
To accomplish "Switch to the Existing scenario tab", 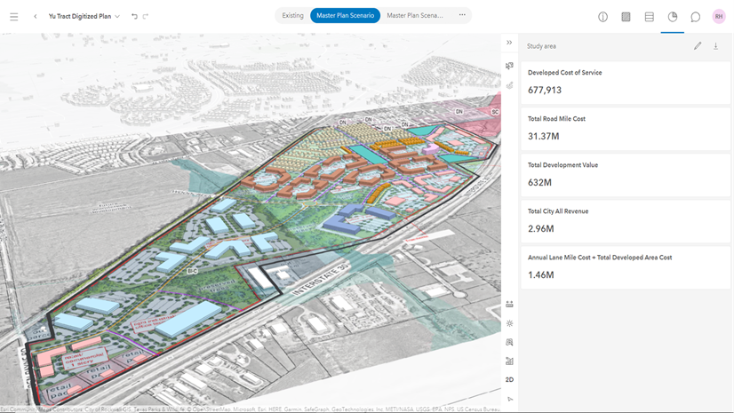I will click(x=292, y=15).
